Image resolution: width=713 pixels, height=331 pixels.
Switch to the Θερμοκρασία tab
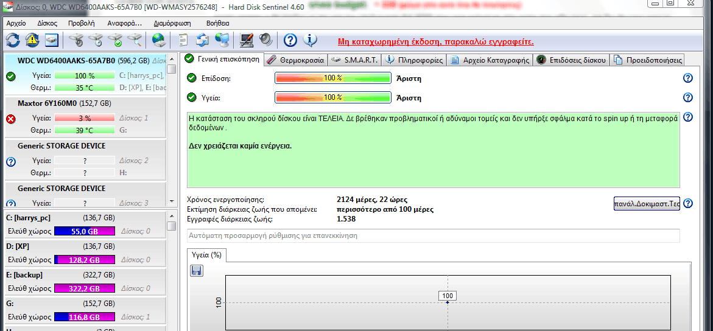coord(295,60)
